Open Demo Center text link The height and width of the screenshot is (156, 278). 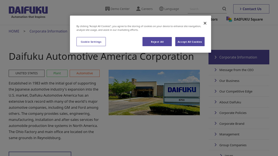click(120, 9)
